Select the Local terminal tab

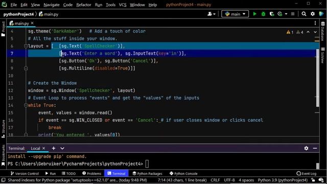35,148
